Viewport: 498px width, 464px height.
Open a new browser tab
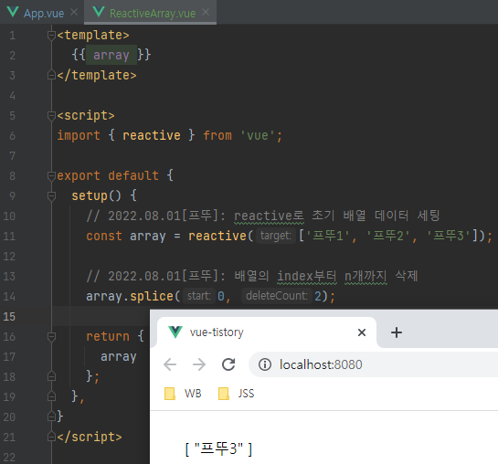tap(397, 332)
